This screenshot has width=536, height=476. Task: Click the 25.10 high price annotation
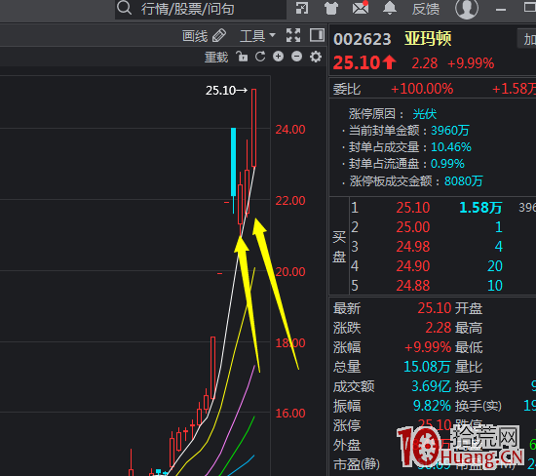[x=226, y=91]
